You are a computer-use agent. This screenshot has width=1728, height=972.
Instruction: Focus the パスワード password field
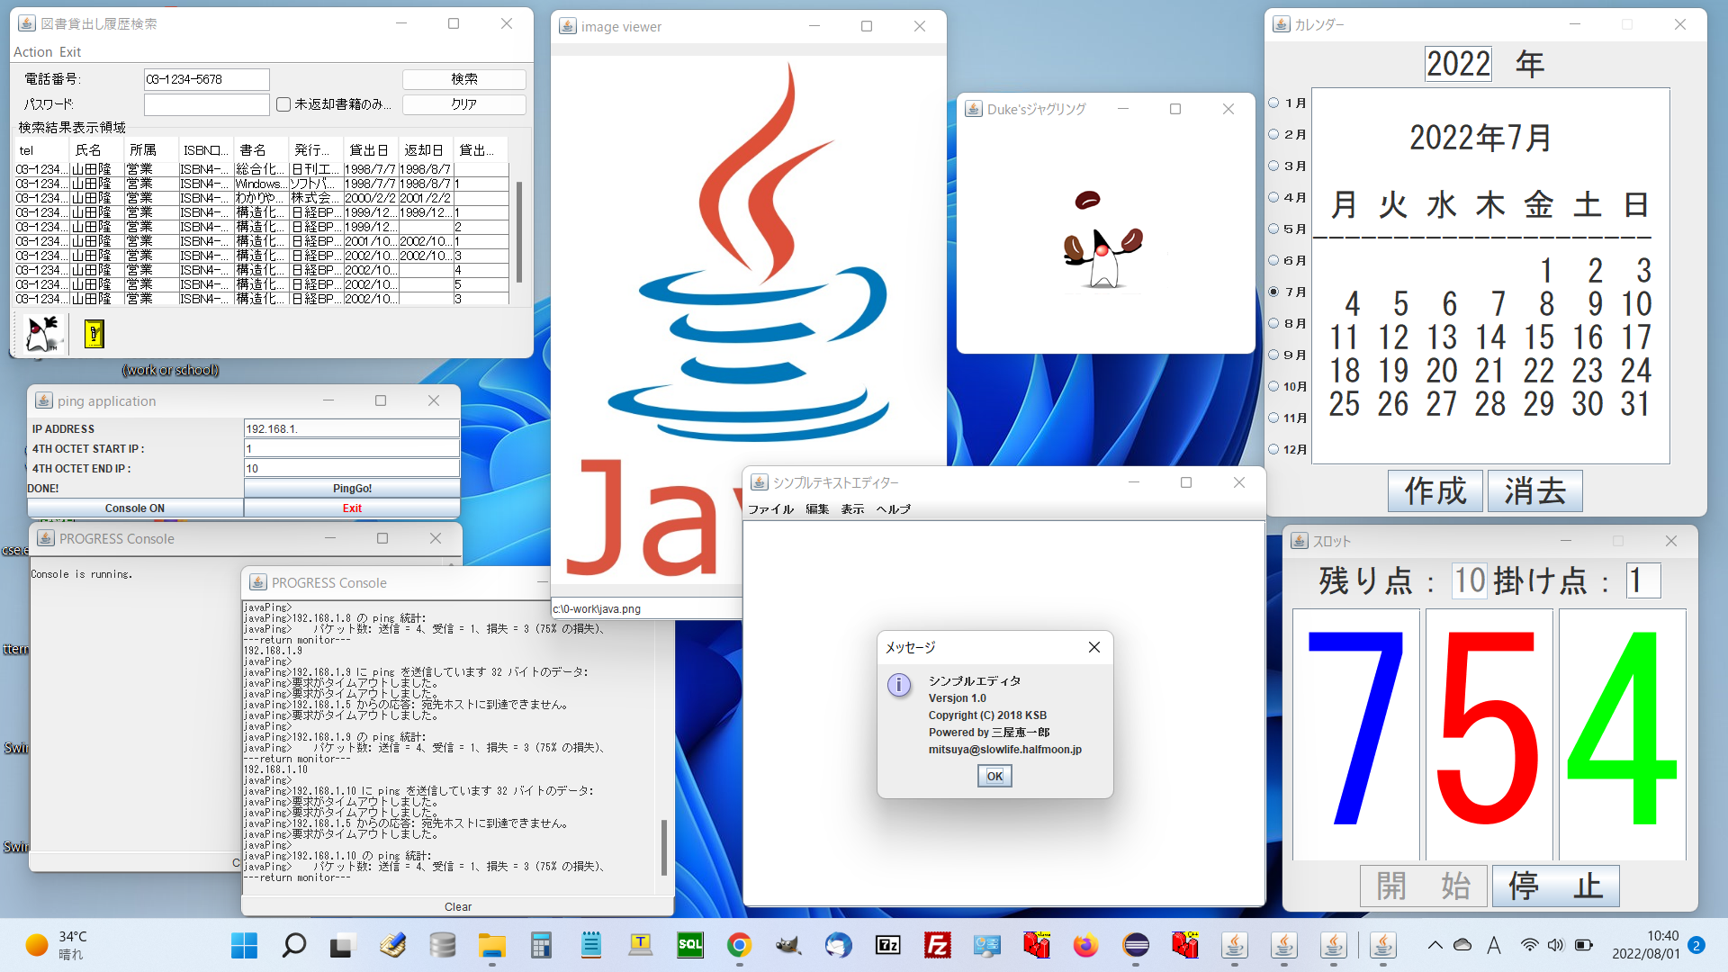(x=206, y=104)
